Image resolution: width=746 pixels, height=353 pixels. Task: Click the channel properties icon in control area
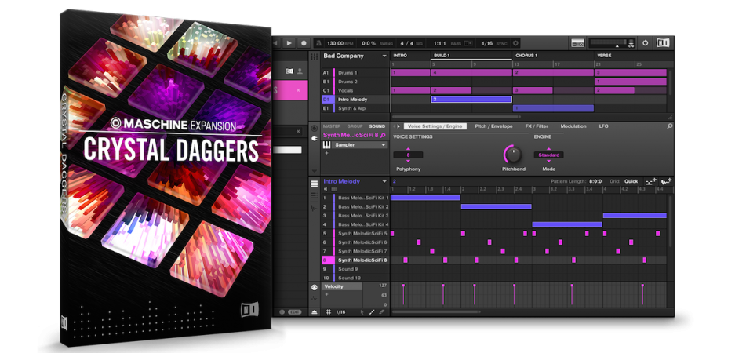tap(314, 128)
